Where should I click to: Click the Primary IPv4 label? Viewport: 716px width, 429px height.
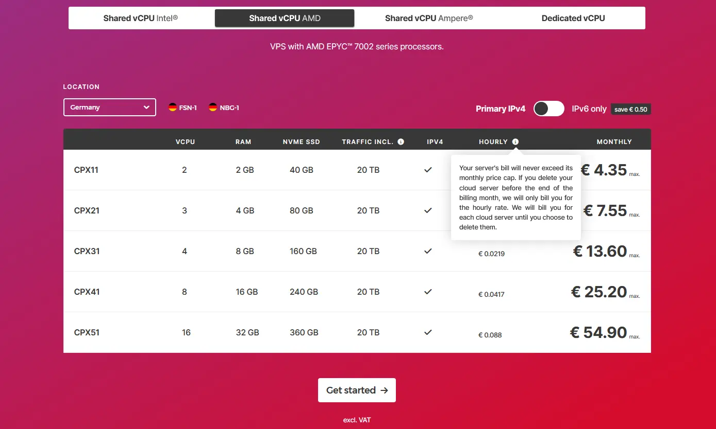[501, 109]
